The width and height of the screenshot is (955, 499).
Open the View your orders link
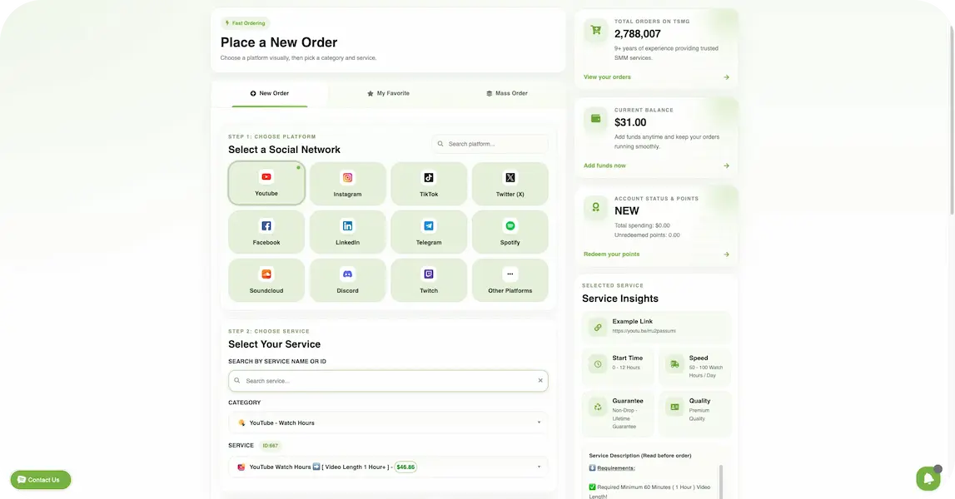pos(607,77)
